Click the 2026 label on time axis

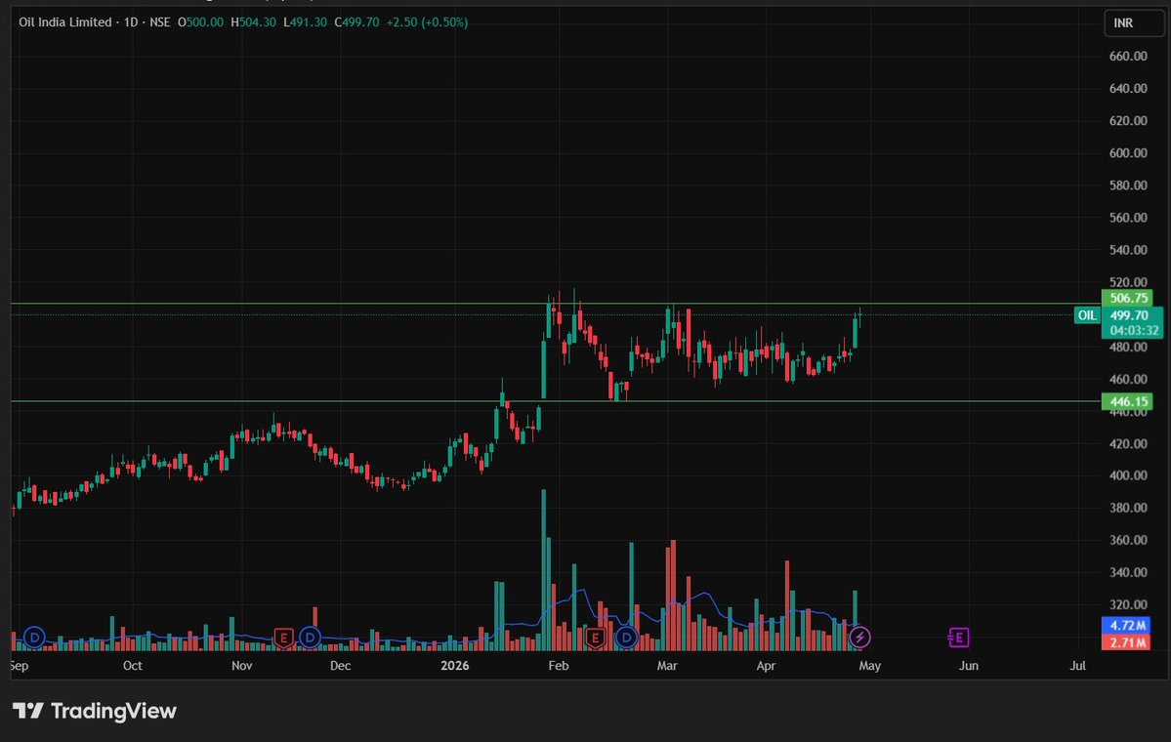(455, 665)
